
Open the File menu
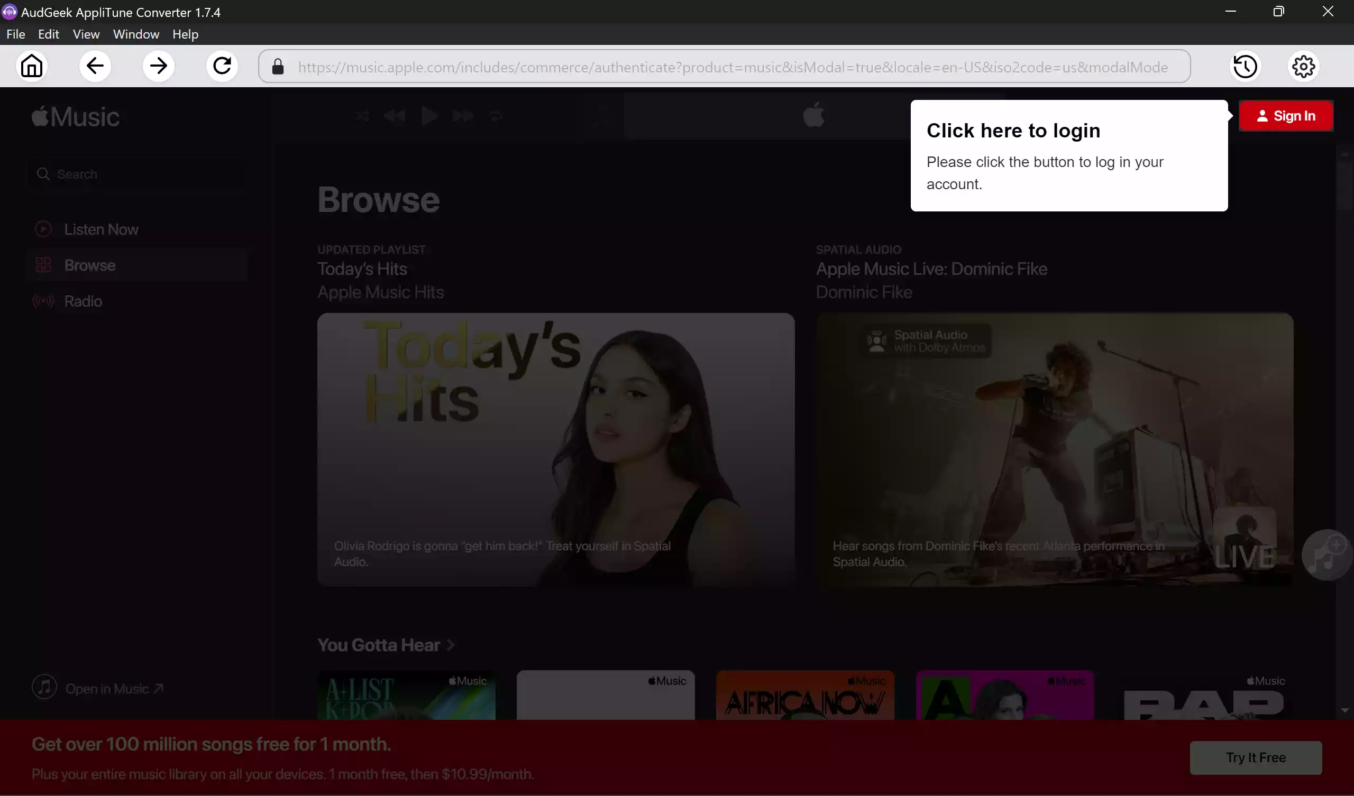[15, 34]
